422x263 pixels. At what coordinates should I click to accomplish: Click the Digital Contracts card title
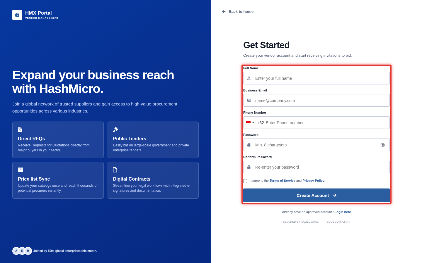coord(132,179)
